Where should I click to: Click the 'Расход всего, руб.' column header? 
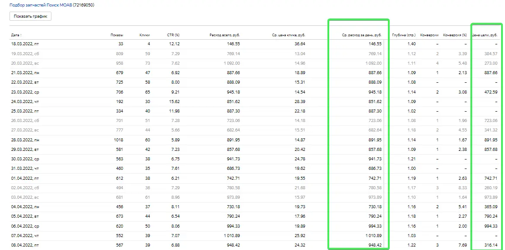click(225, 35)
